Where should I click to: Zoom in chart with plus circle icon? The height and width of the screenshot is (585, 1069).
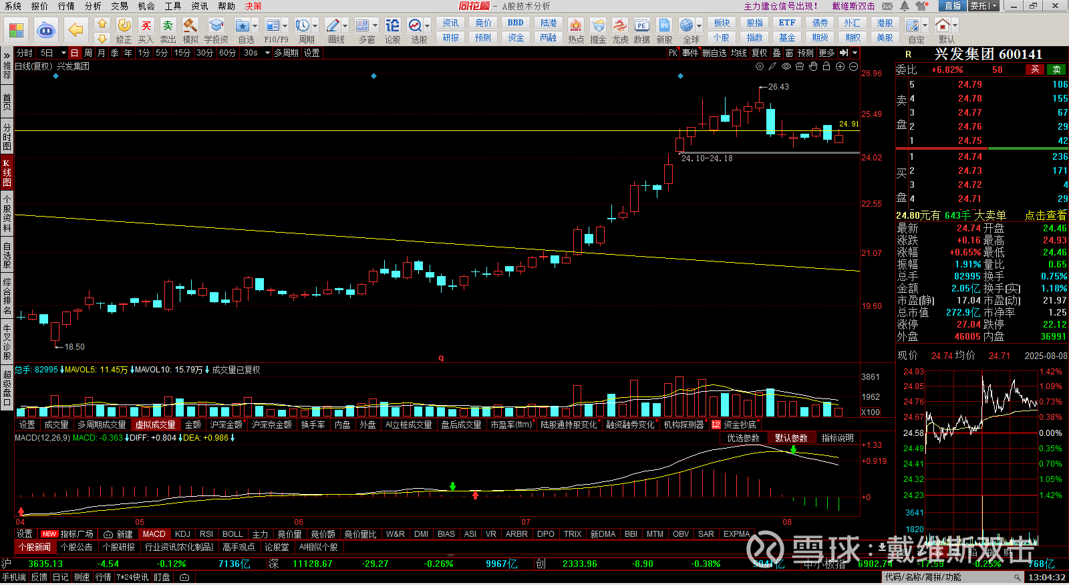tap(840, 66)
